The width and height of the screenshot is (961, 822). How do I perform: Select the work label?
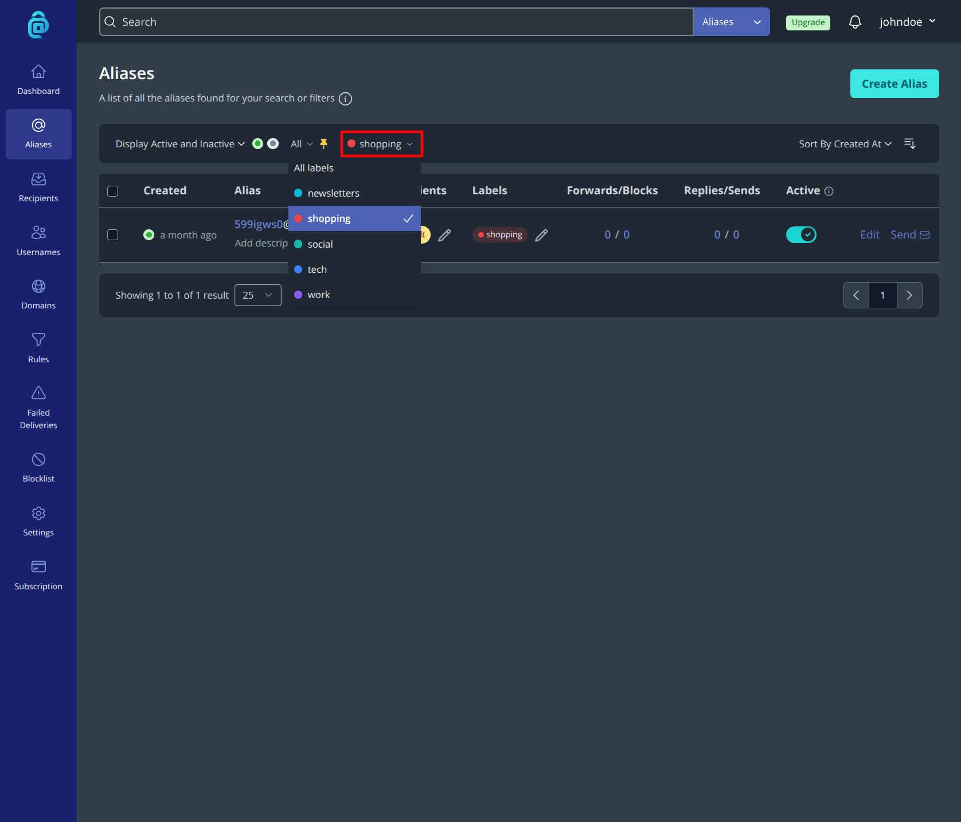tap(354, 295)
